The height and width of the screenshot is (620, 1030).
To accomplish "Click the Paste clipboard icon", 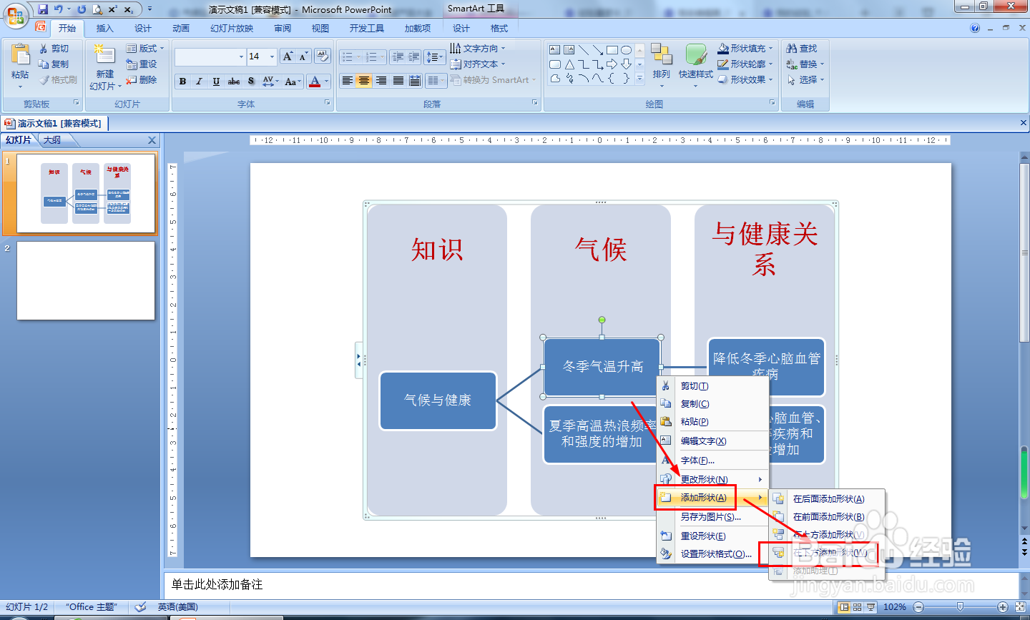I will click(x=20, y=54).
